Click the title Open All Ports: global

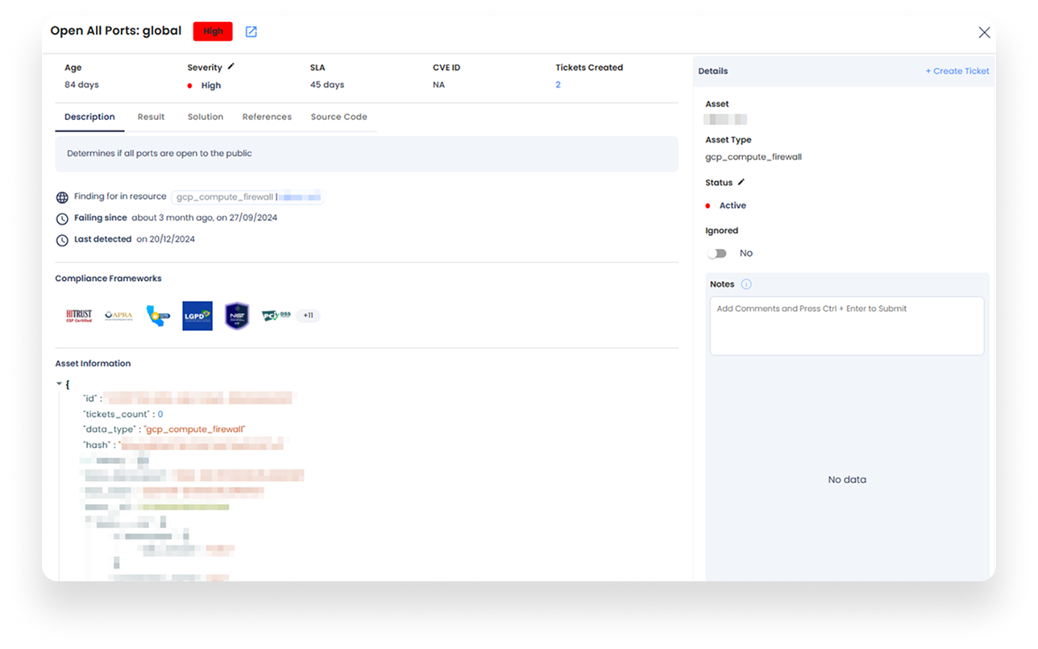(x=116, y=31)
